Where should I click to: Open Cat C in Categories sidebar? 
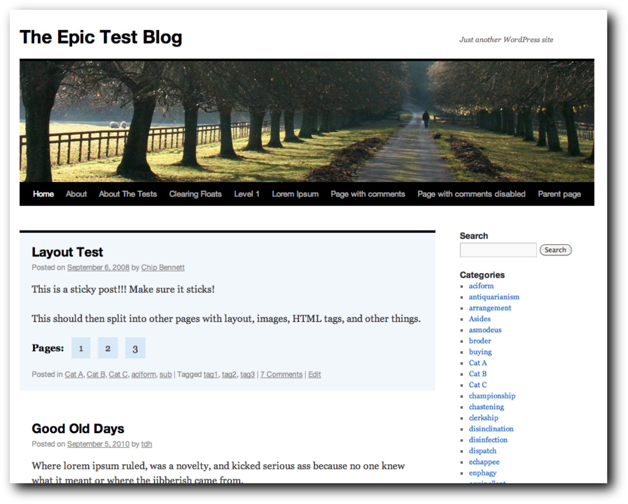478,385
